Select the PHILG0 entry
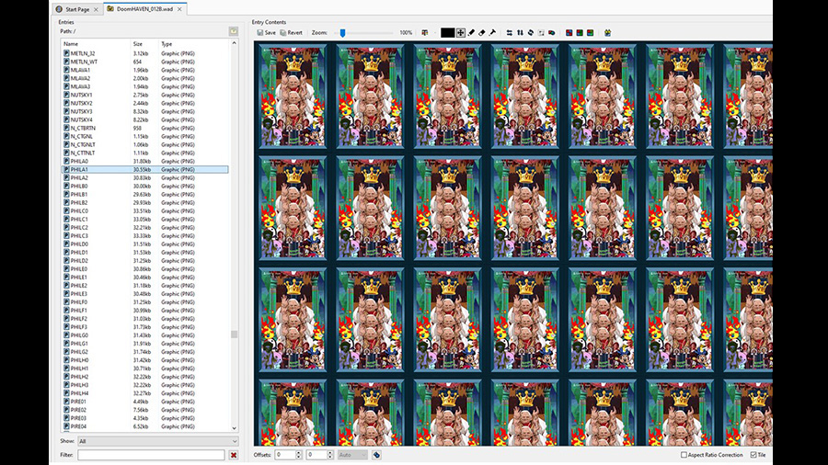The height and width of the screenshot is (465, 828). (145, 335)
